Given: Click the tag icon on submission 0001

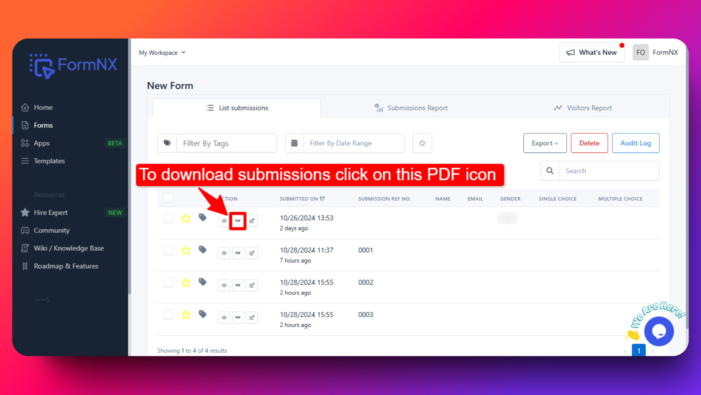Looking at the screenshot, I should [x=203, y=250].
